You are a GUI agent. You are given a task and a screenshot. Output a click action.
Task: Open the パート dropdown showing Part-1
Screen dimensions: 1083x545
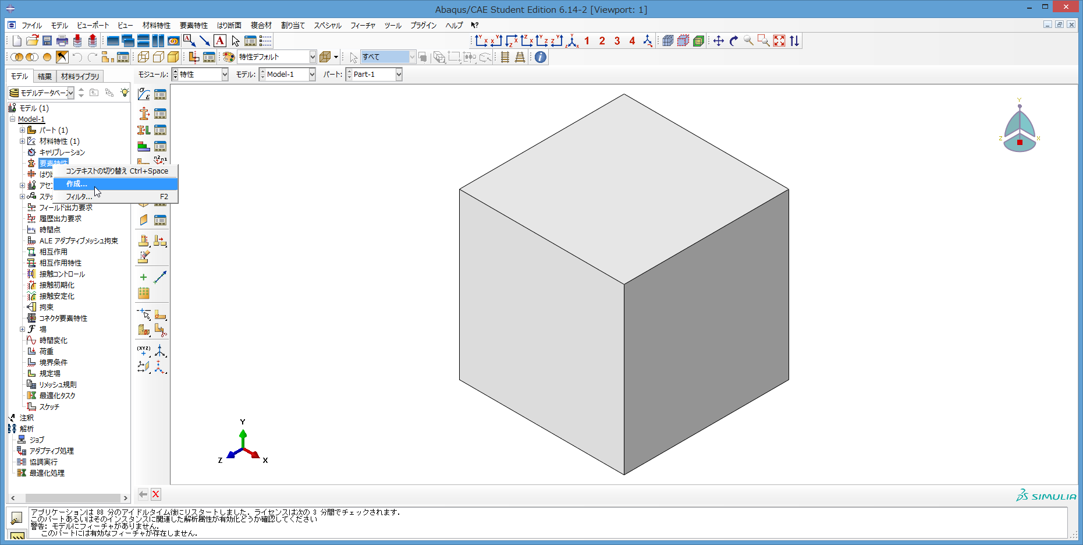(374, 75)
